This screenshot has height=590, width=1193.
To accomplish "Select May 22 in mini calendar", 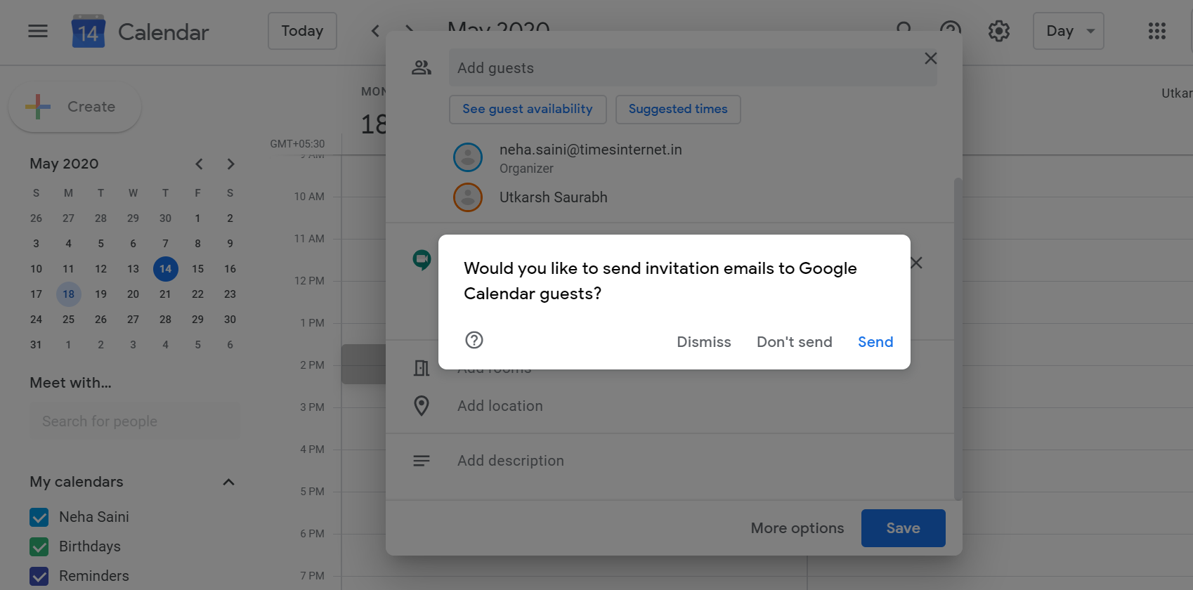I will coord(197,294).
